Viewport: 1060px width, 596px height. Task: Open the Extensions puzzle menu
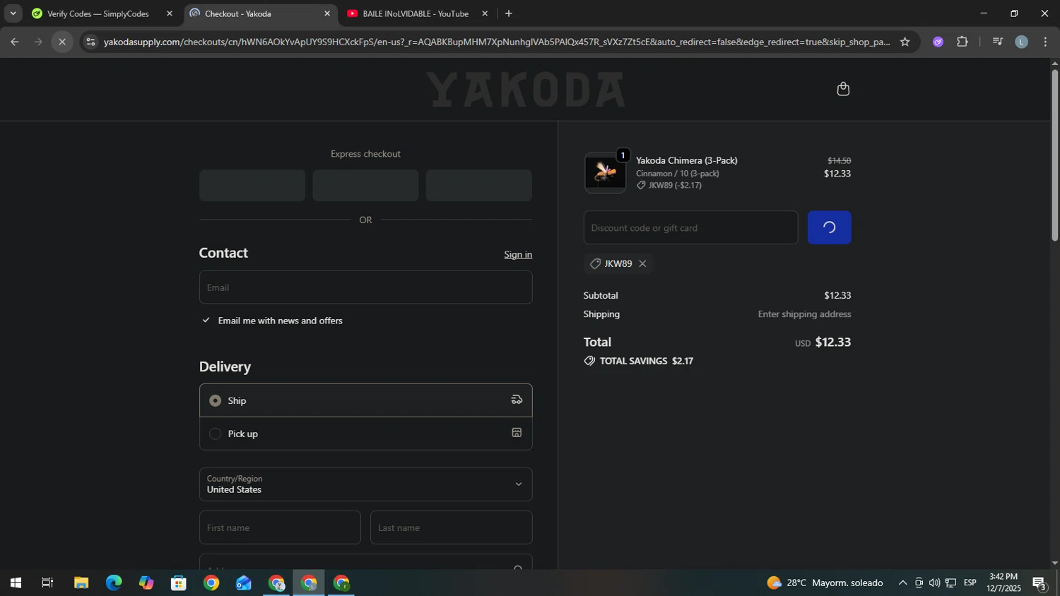pos(962,42)
